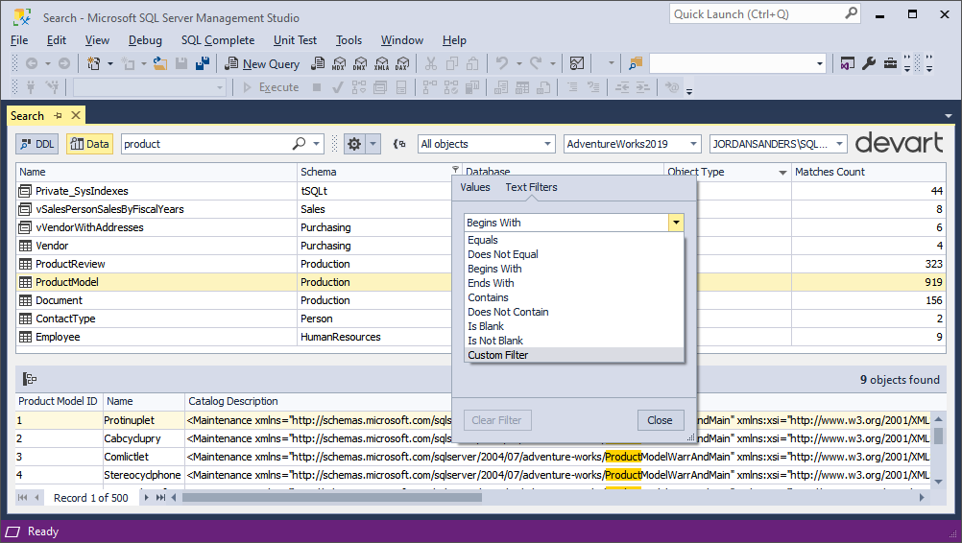Click the DMX query icon
Viewport: 962px width, 543px height.
click(360, 63)
